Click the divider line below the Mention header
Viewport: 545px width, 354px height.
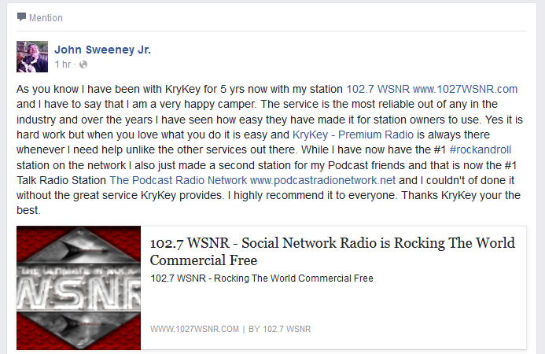click(271, 31)
